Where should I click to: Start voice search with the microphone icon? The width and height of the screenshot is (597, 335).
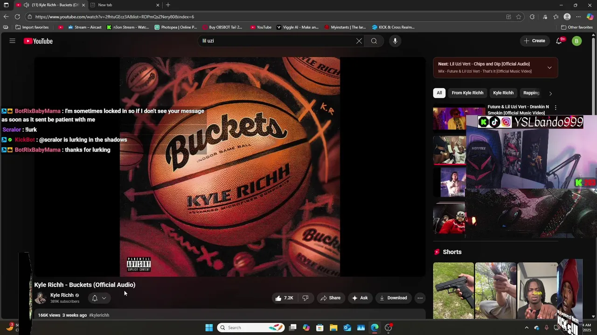tap(395, 41)
